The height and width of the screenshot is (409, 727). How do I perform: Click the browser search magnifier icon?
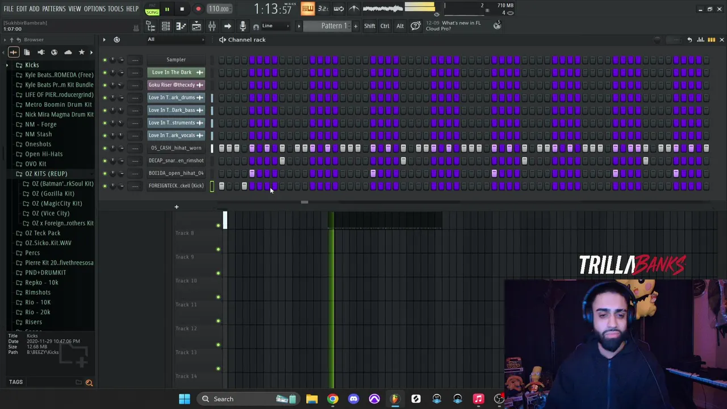point(89,382)
